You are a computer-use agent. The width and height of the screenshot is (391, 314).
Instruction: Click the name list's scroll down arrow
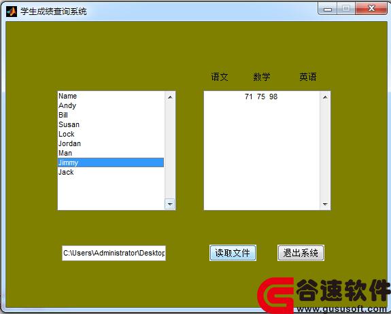(170, 204)
